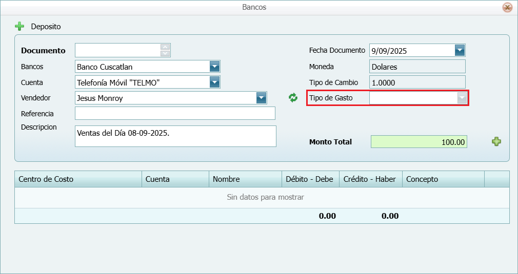Screen dimensions: 518x274
Task: Expand the Tipo de Gasto dropdown
Action: coord(462,98)
